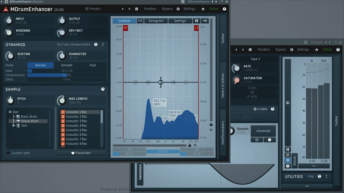Open the LP 12 filter type selector

(x=197, y=154)
